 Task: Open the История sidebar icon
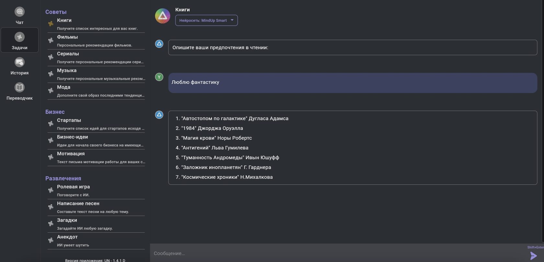click(x=19, y=62)
